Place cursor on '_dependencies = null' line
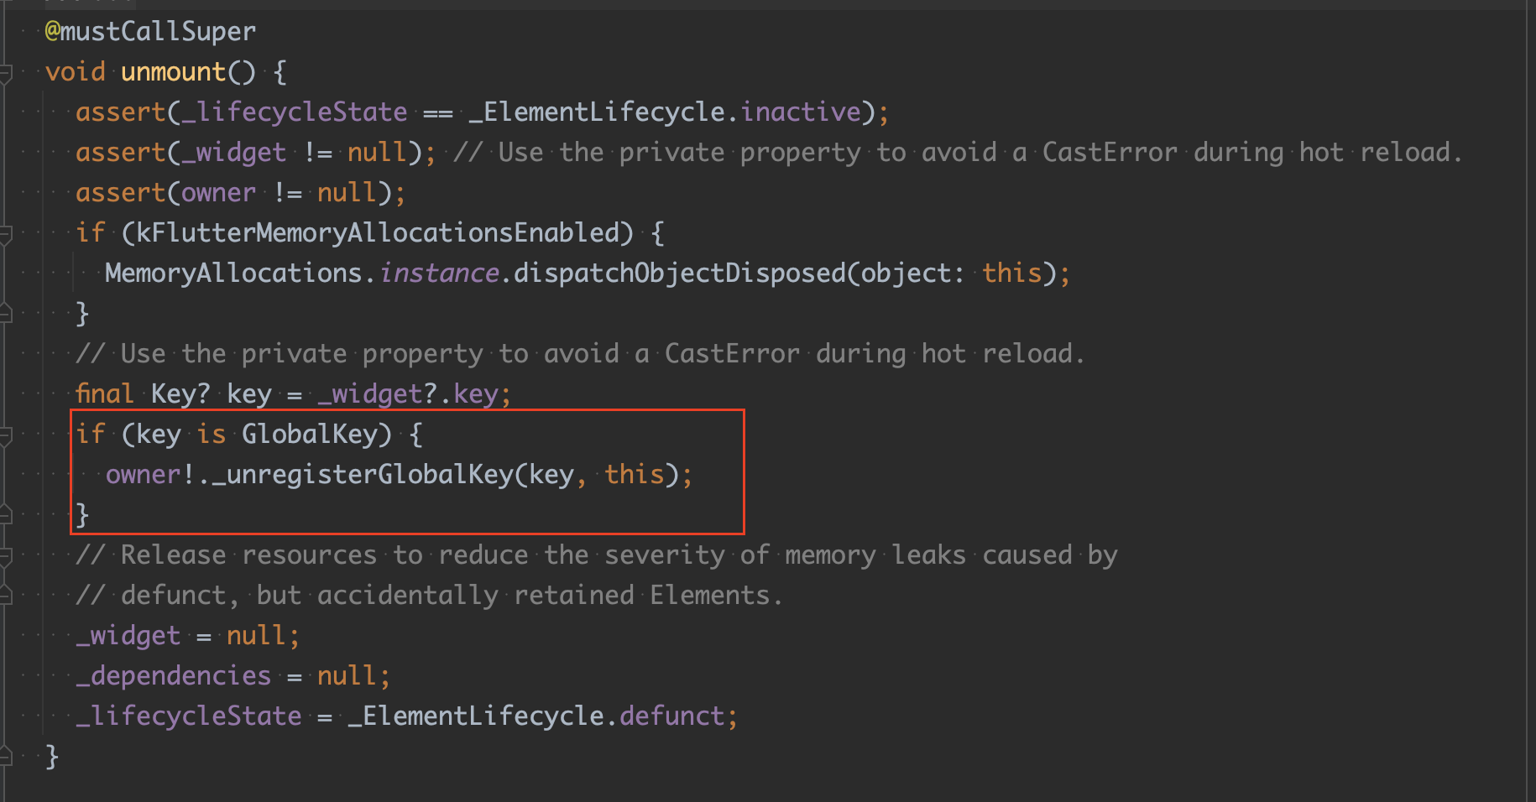 point(232,676)
